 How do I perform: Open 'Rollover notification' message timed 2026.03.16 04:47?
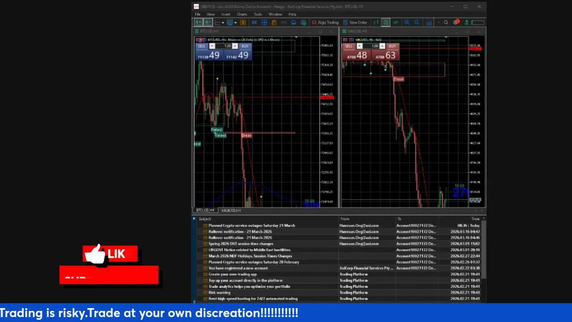(x=338, y=232)
